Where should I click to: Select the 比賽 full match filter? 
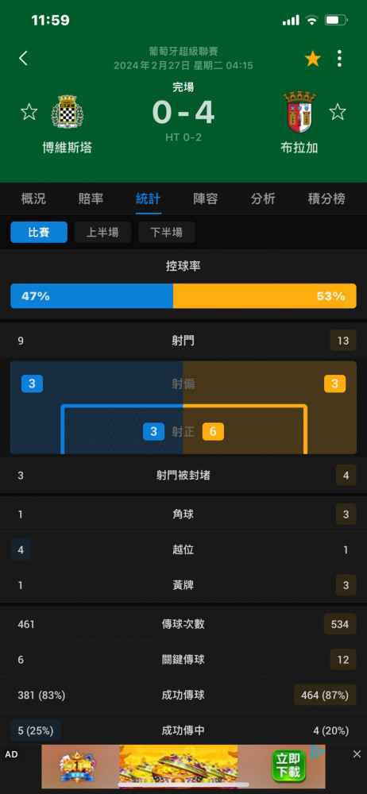coord(39,233)
